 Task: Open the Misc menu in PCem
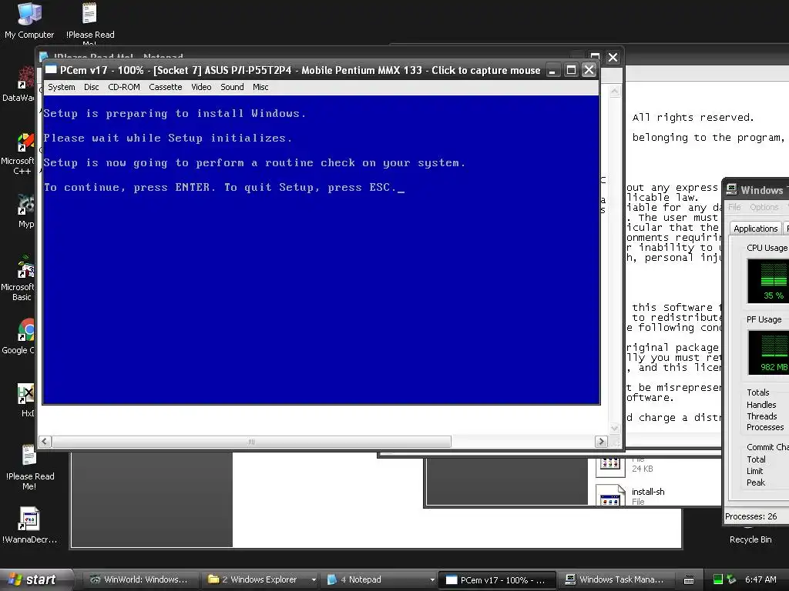[260, 87]
